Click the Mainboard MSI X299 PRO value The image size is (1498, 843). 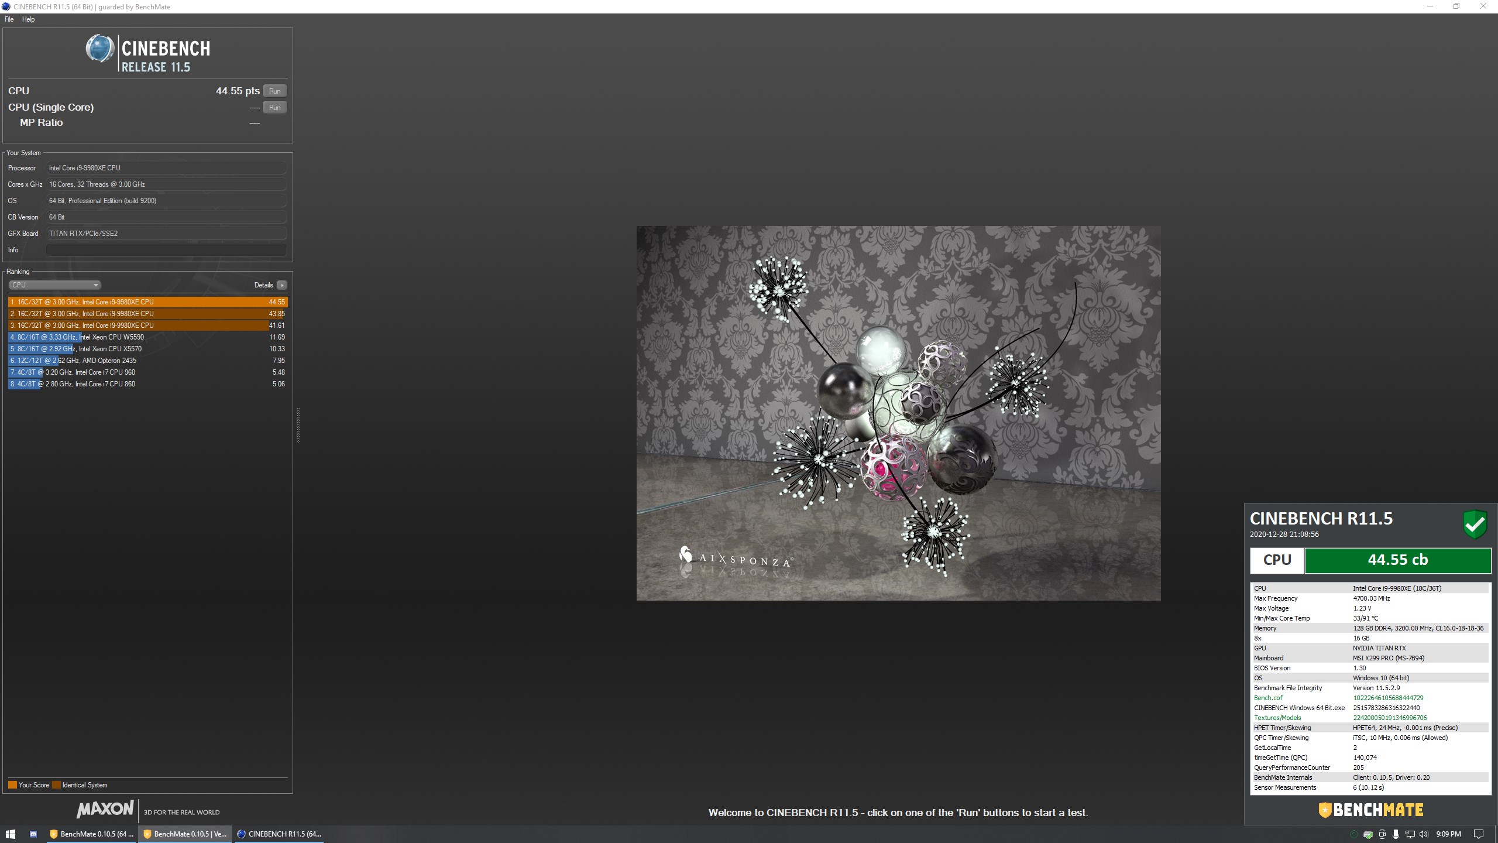pyautogui.click(x=1389, y=658)
